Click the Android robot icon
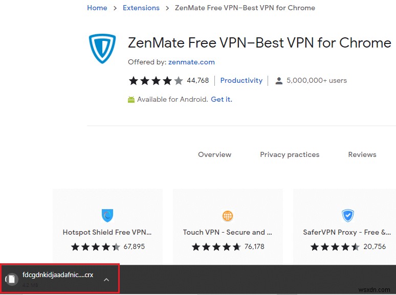Viewport: 396px width, 295px height. (131, 99)
